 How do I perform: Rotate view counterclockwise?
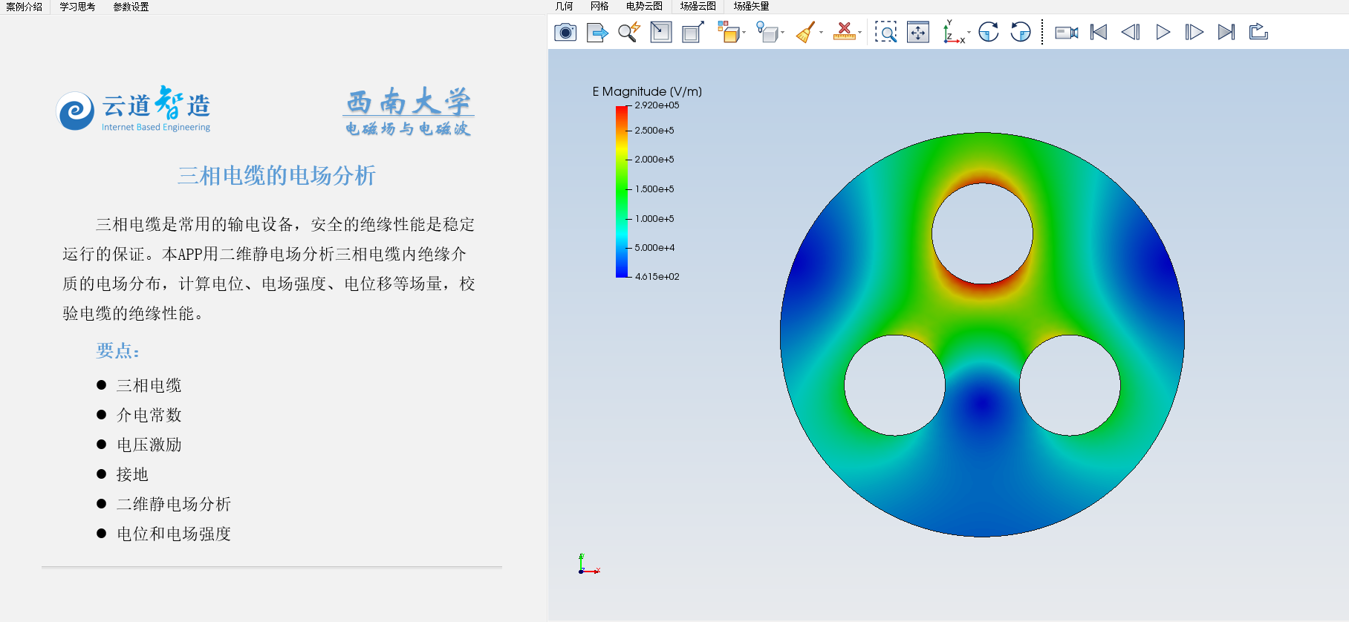click(1021, 32)
